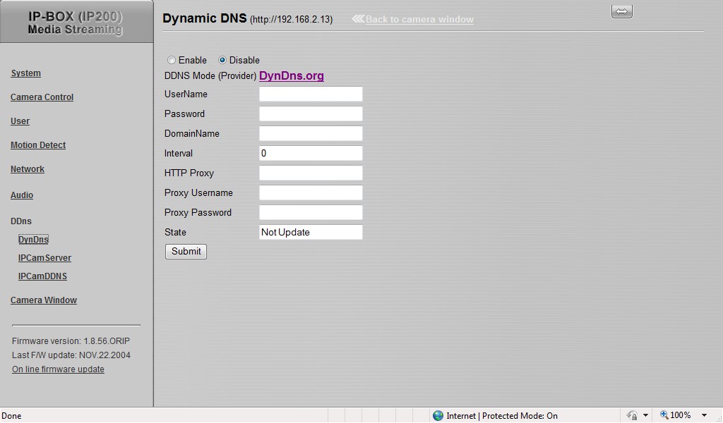Click the double-arrow resize icon at top

click(621, 11)
